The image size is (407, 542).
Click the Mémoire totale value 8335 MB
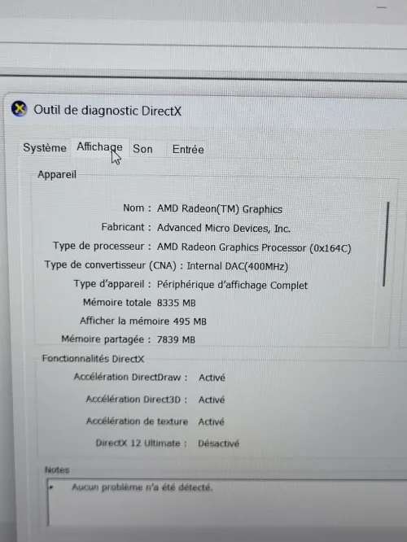coord(176,304)
